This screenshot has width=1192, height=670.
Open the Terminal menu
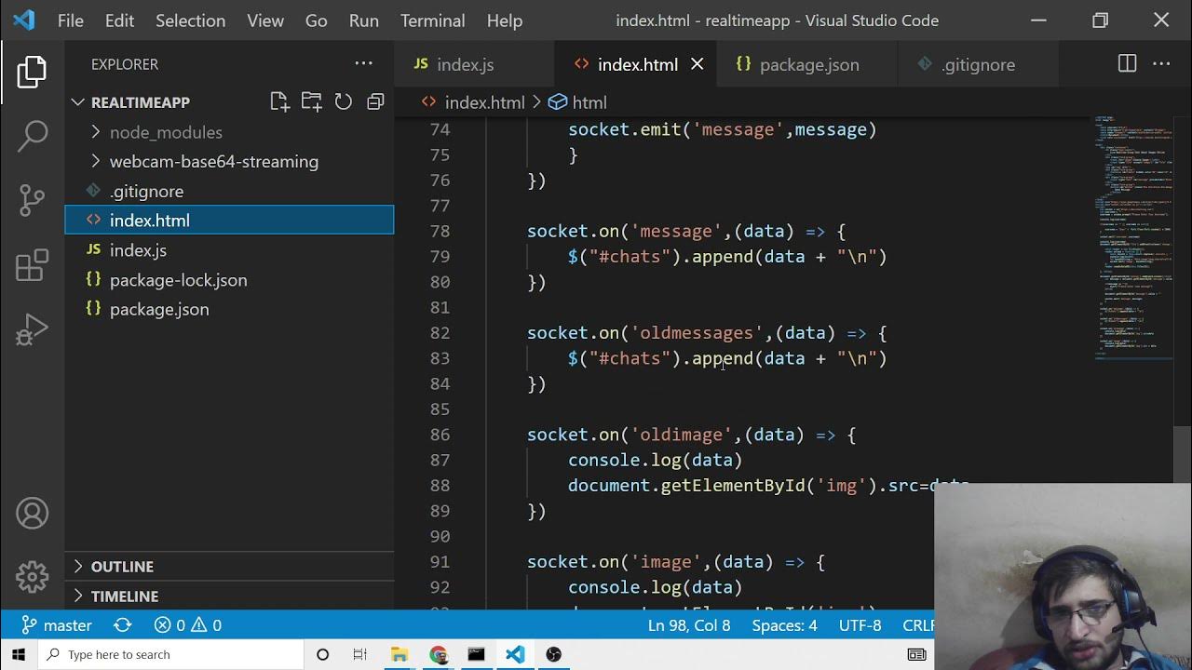[x=432, y=20]
